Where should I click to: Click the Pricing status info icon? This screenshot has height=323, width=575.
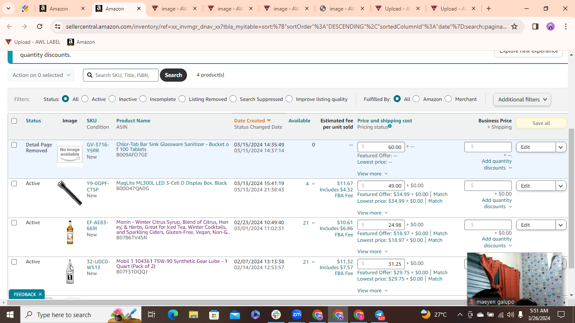pos(390,126)
